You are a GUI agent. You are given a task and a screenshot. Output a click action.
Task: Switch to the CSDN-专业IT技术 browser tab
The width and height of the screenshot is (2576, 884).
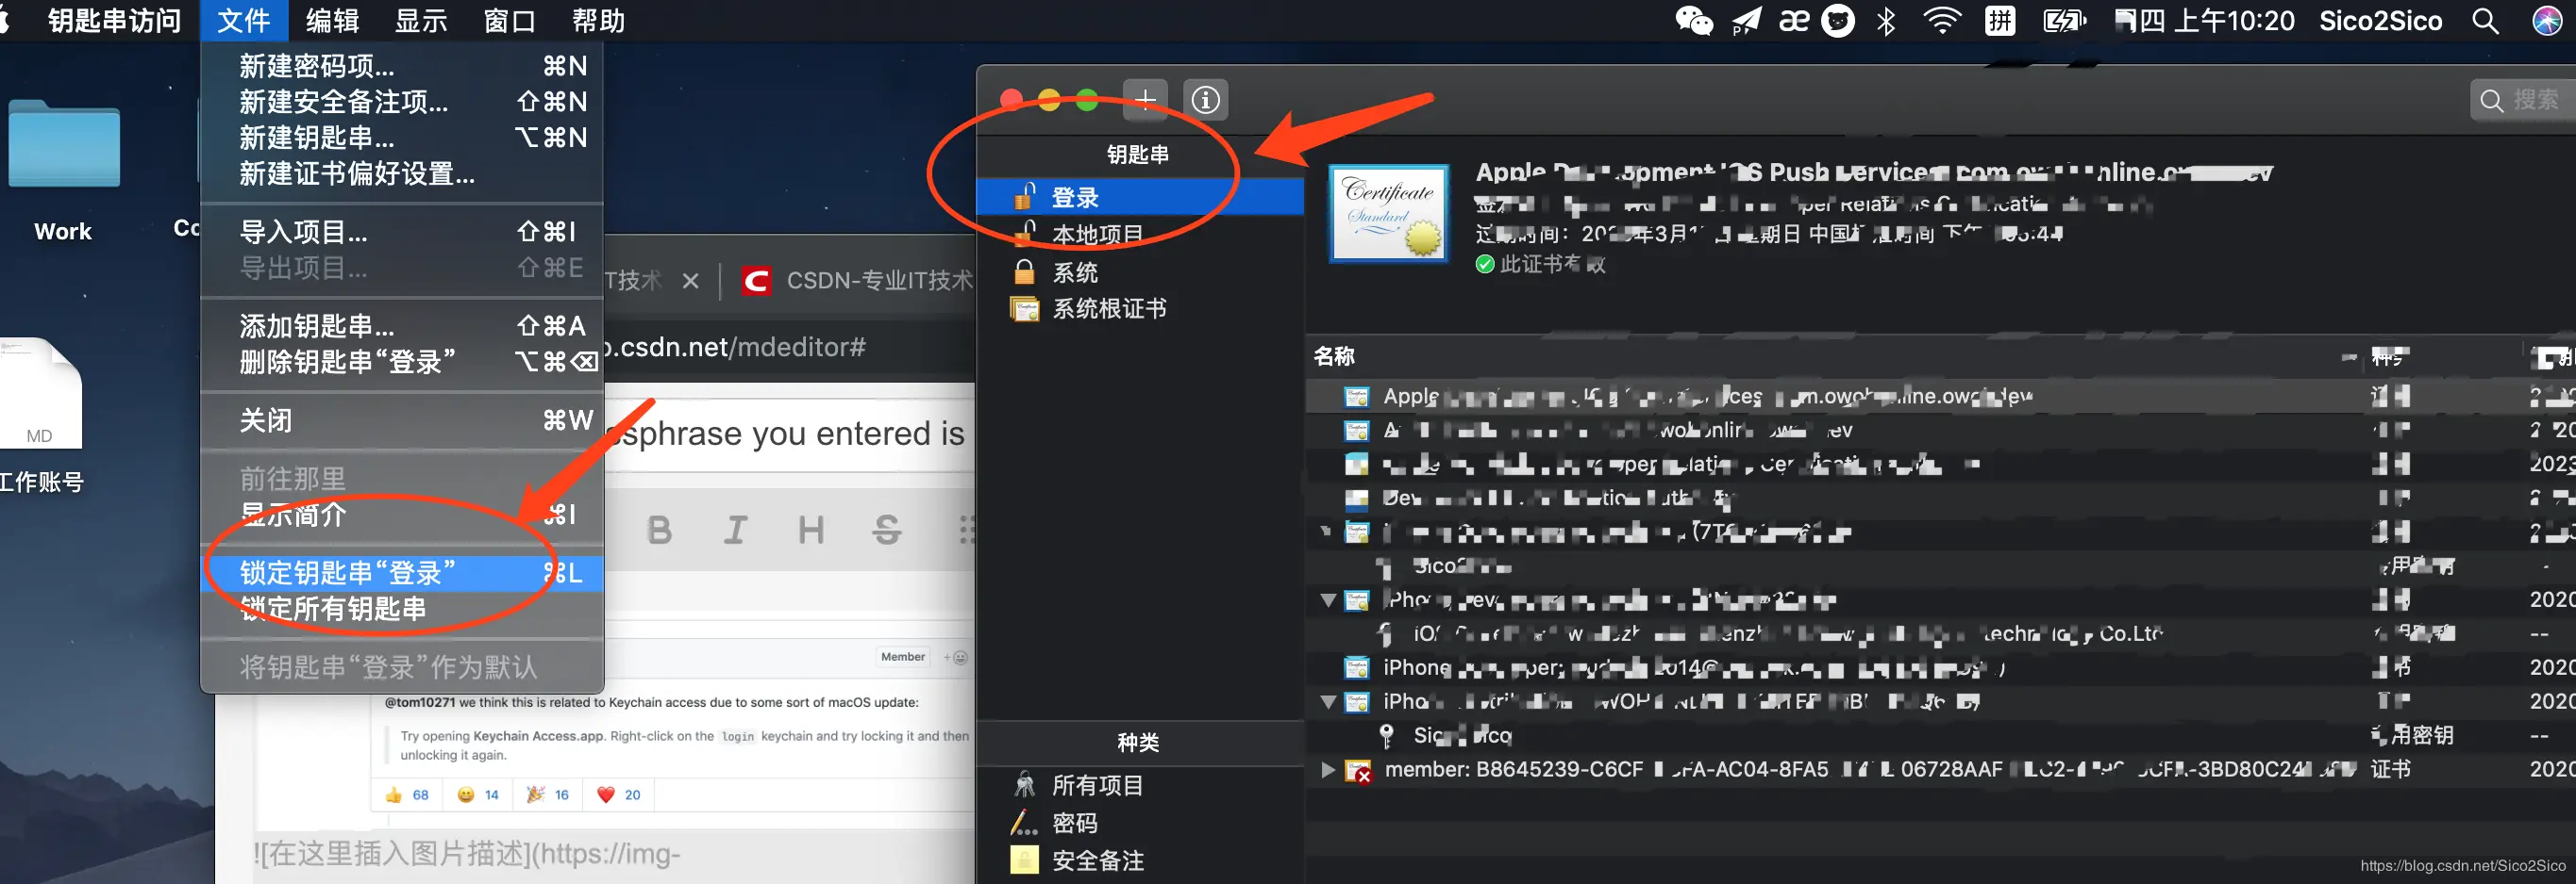[857, 281]
